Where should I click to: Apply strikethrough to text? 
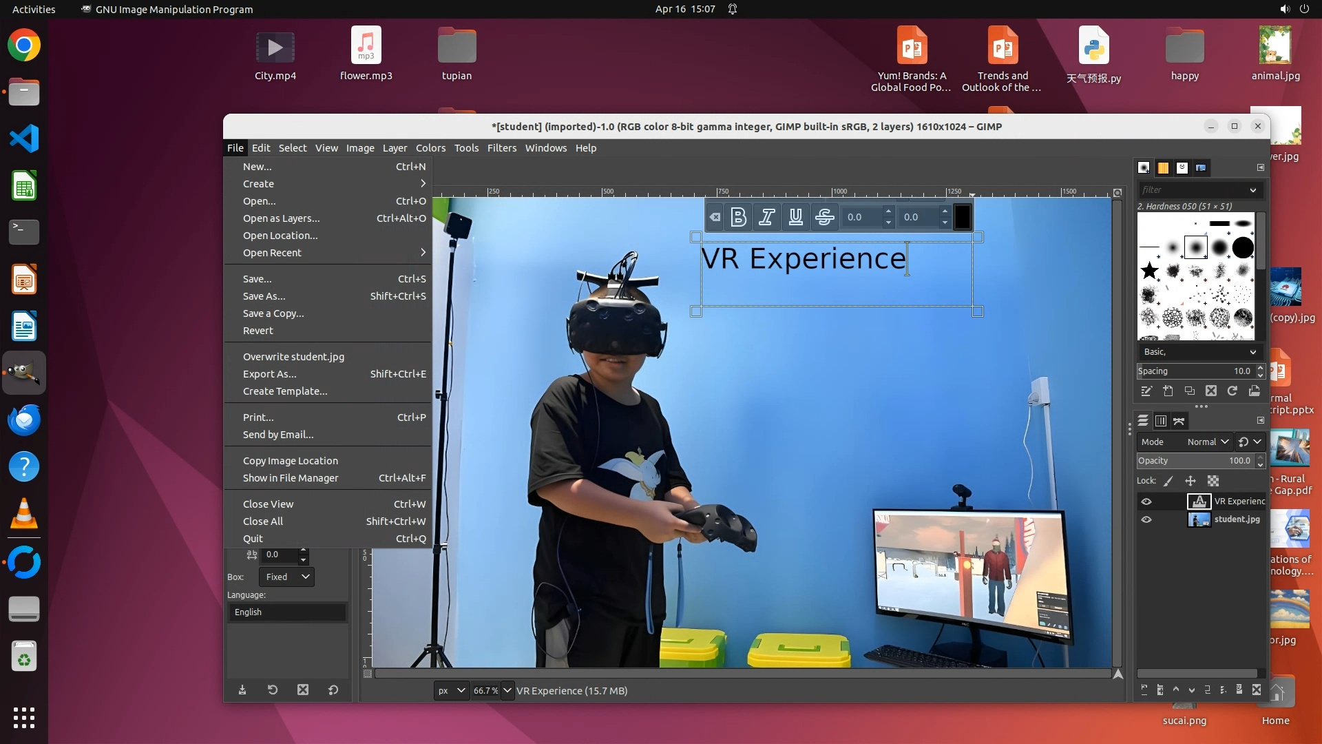pos(824,218)
